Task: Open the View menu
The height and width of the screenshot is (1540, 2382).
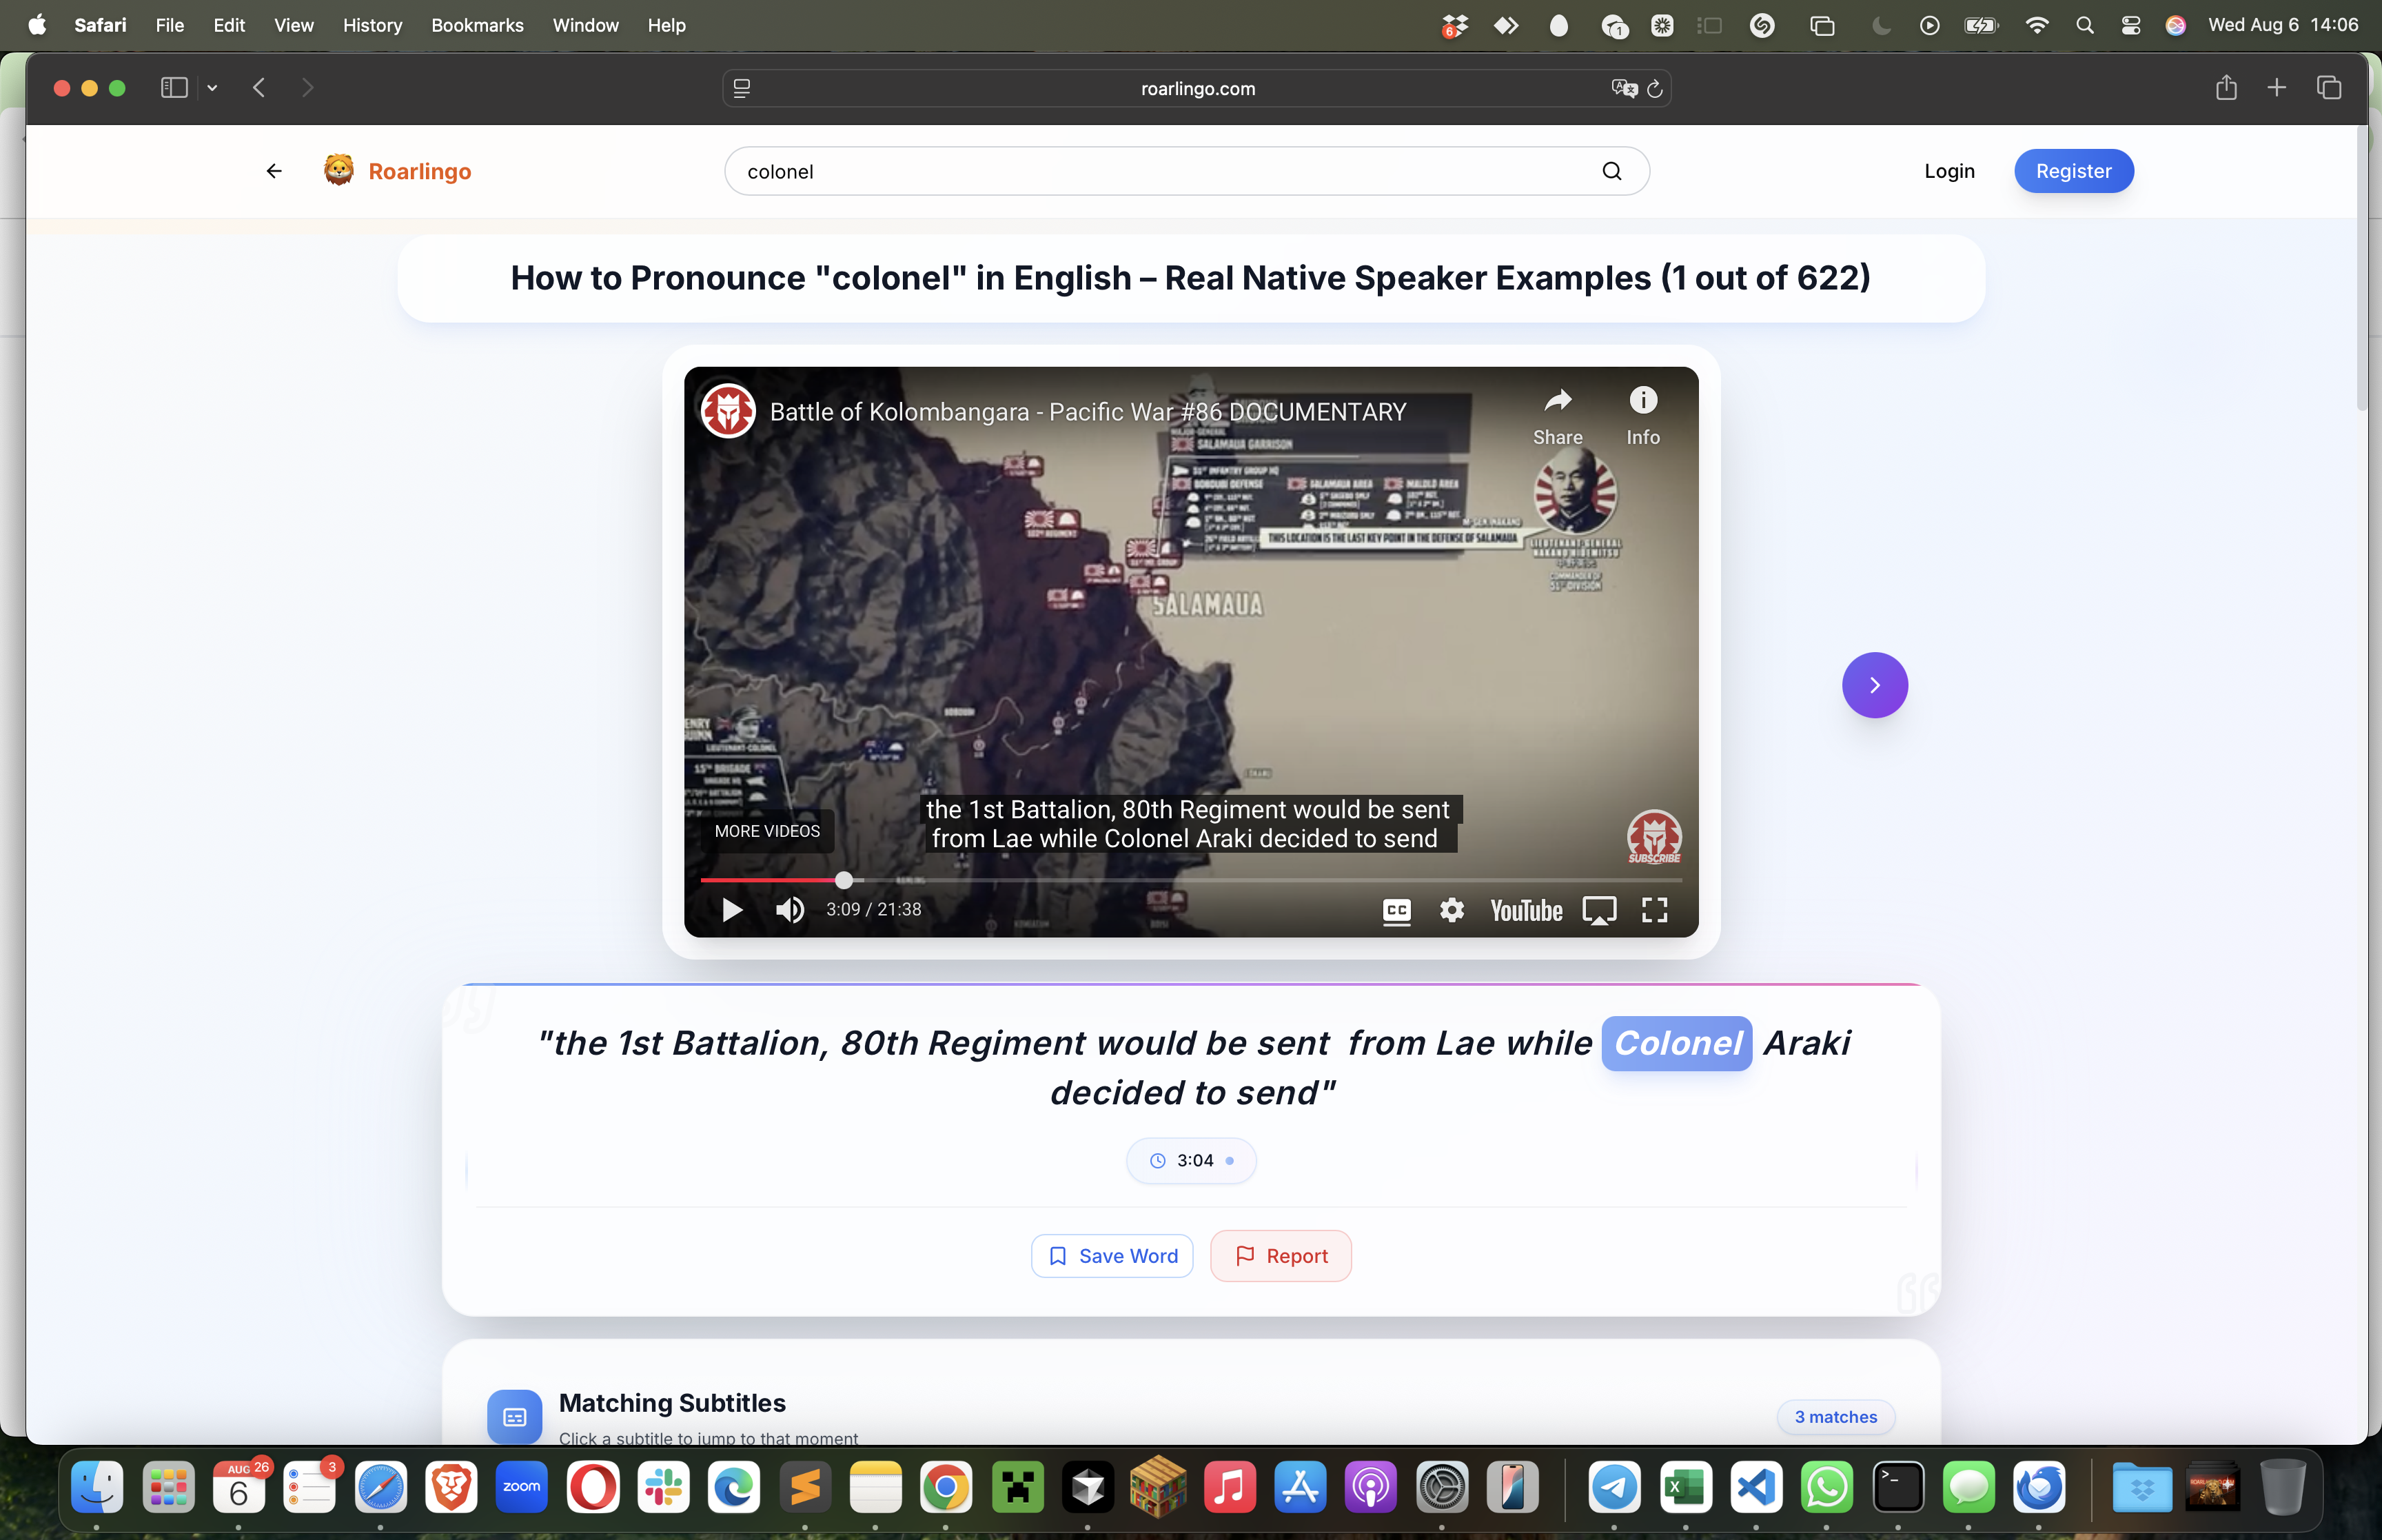Action: [294, 25]
